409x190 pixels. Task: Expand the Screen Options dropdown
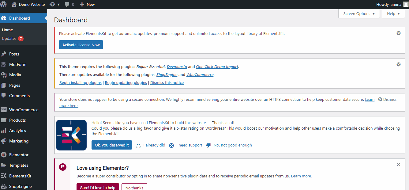click(x=359, y=13)
